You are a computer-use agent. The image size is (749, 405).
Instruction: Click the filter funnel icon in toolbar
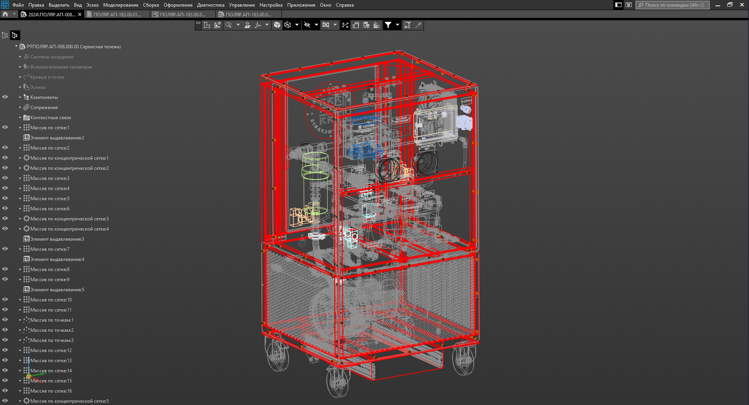point(388,25)
